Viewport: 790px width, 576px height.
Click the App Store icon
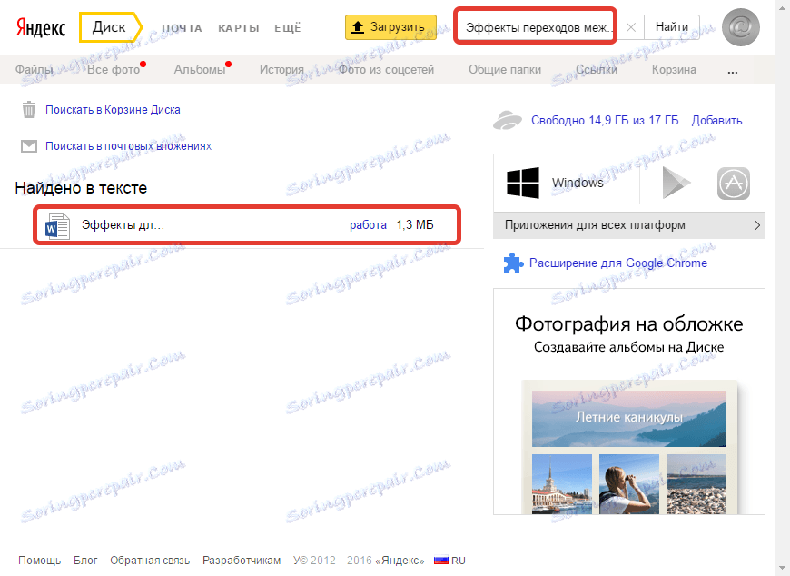pyautogui.click(x=734, y=183)
